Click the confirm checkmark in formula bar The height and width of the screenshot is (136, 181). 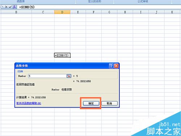[10, 7]
